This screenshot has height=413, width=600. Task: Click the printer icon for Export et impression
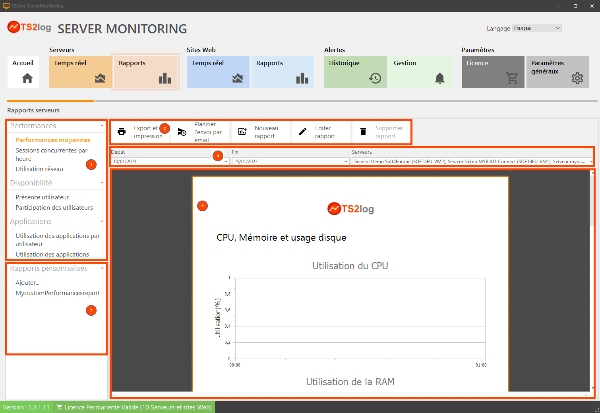coord(122,131)
